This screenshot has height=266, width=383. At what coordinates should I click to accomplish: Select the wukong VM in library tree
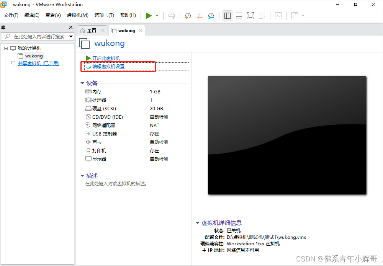(34, 56)
